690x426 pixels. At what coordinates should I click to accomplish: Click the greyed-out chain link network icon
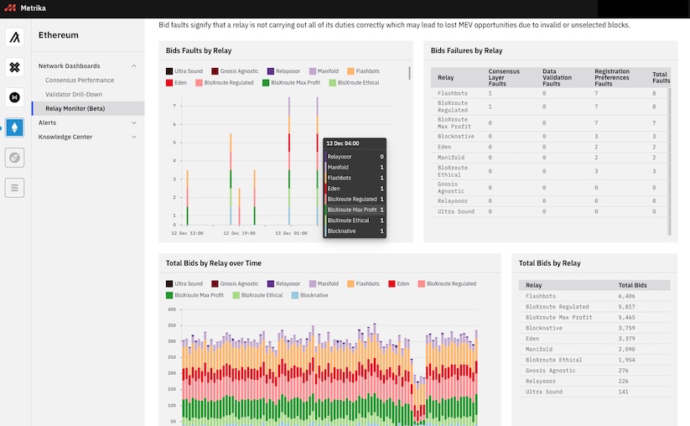pyautogui.click(x=15, y=157)
